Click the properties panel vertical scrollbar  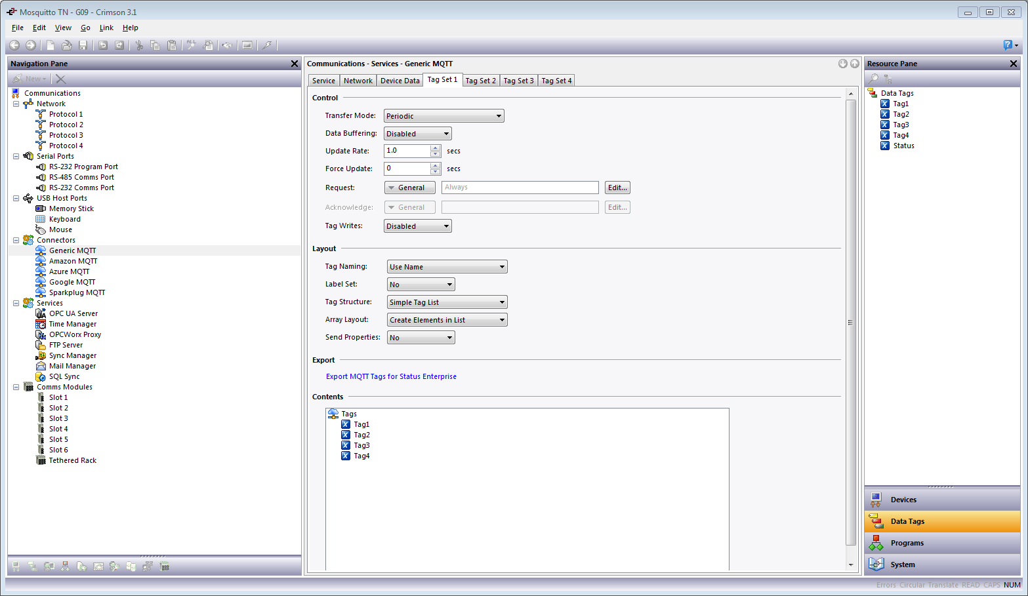point(851,322)
